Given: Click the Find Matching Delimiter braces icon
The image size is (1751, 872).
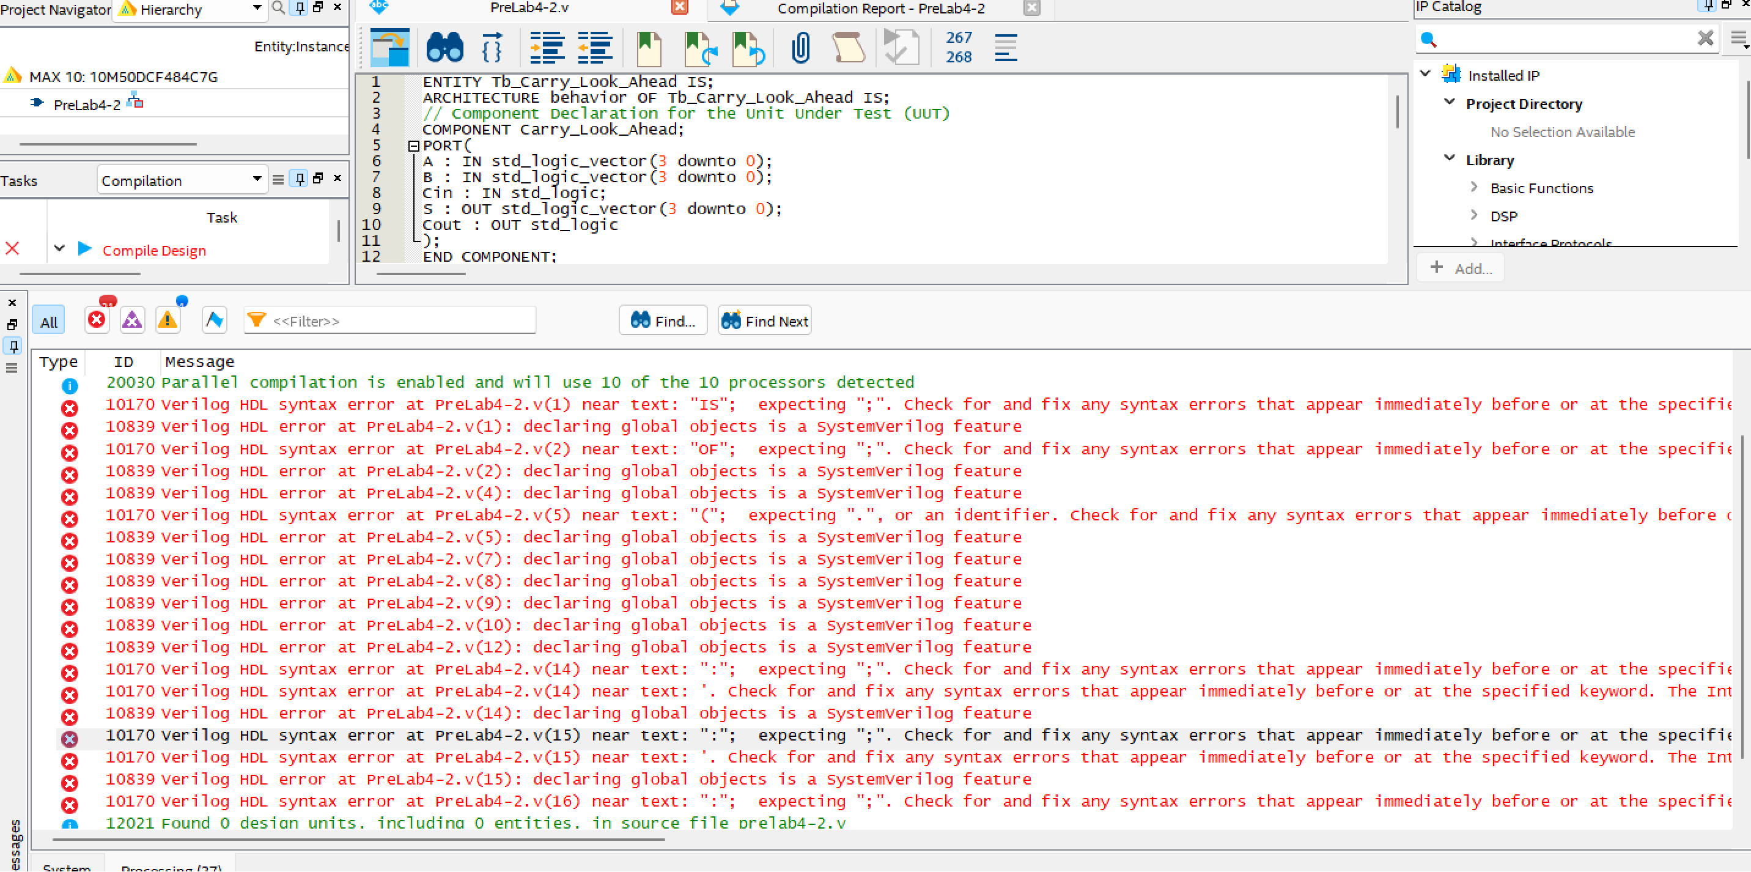Looking at the screenshot, I should (492, 48).
